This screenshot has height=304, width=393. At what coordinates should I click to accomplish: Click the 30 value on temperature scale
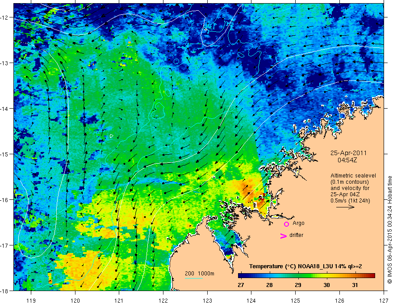pos(326,285)
